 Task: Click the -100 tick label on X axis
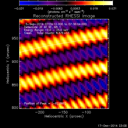(86, 112)
